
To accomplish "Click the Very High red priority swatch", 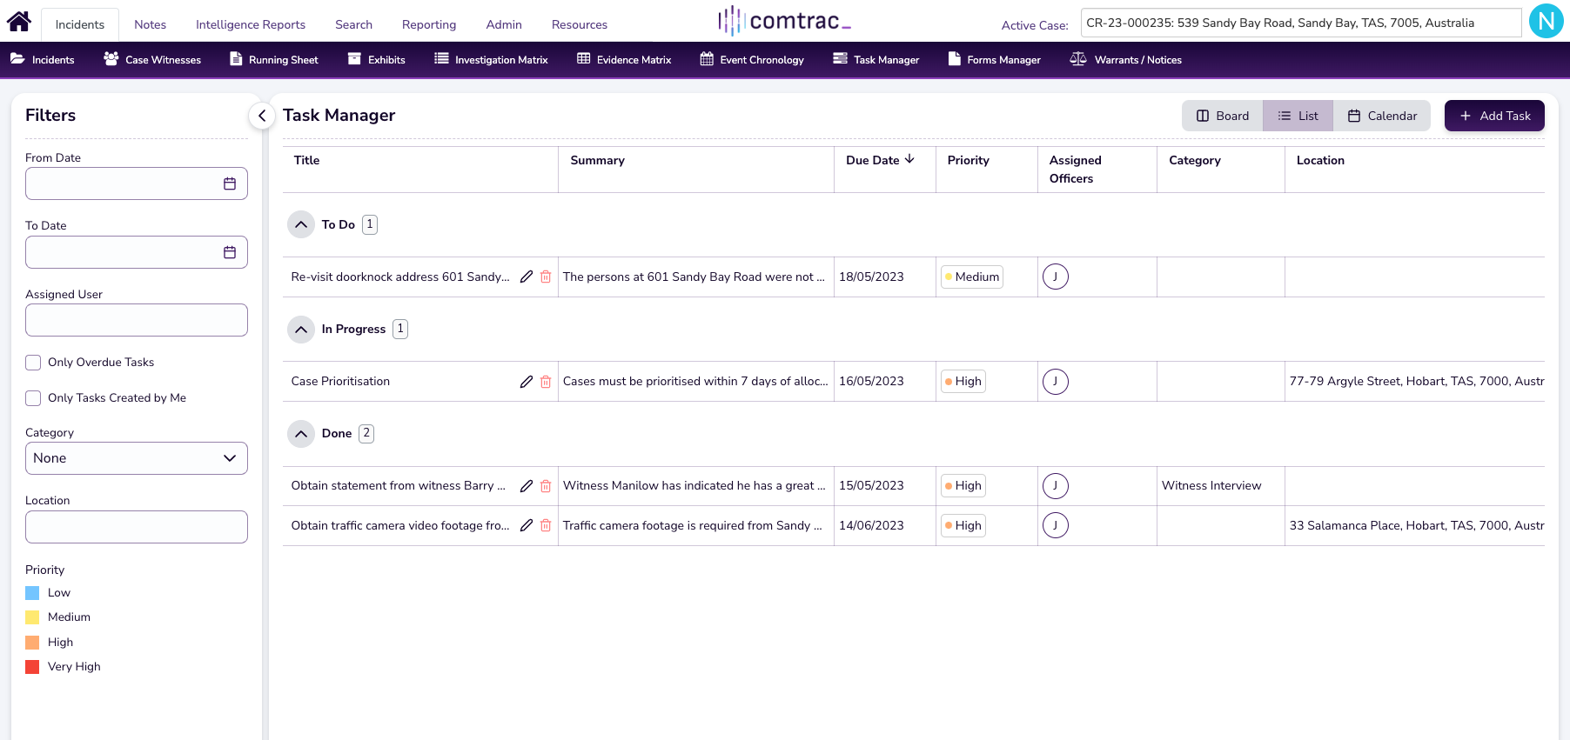I will tap(32, 667).
